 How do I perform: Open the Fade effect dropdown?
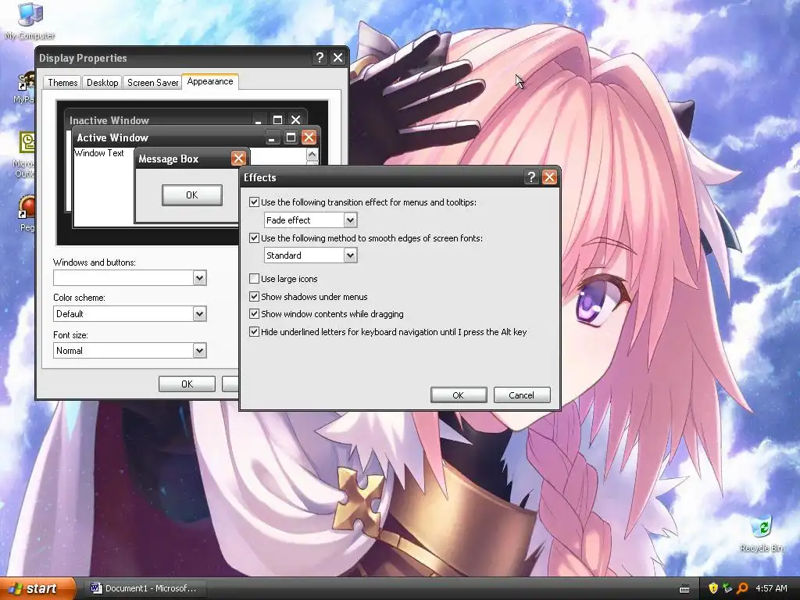[x=350, y=220]
